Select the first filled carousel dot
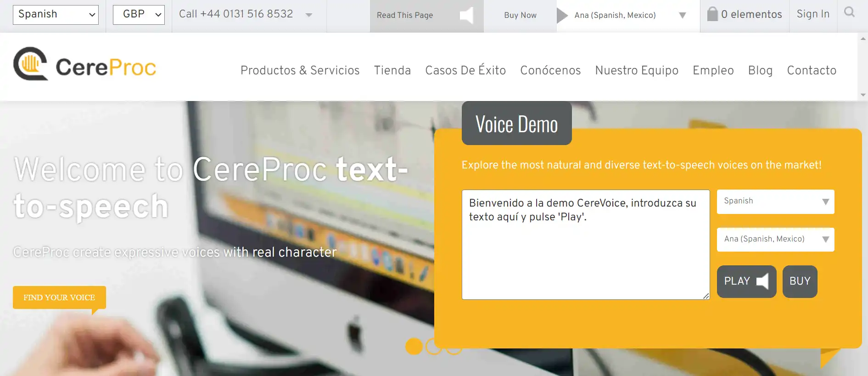This screenshot has height=376, width=868. point(414,346)
